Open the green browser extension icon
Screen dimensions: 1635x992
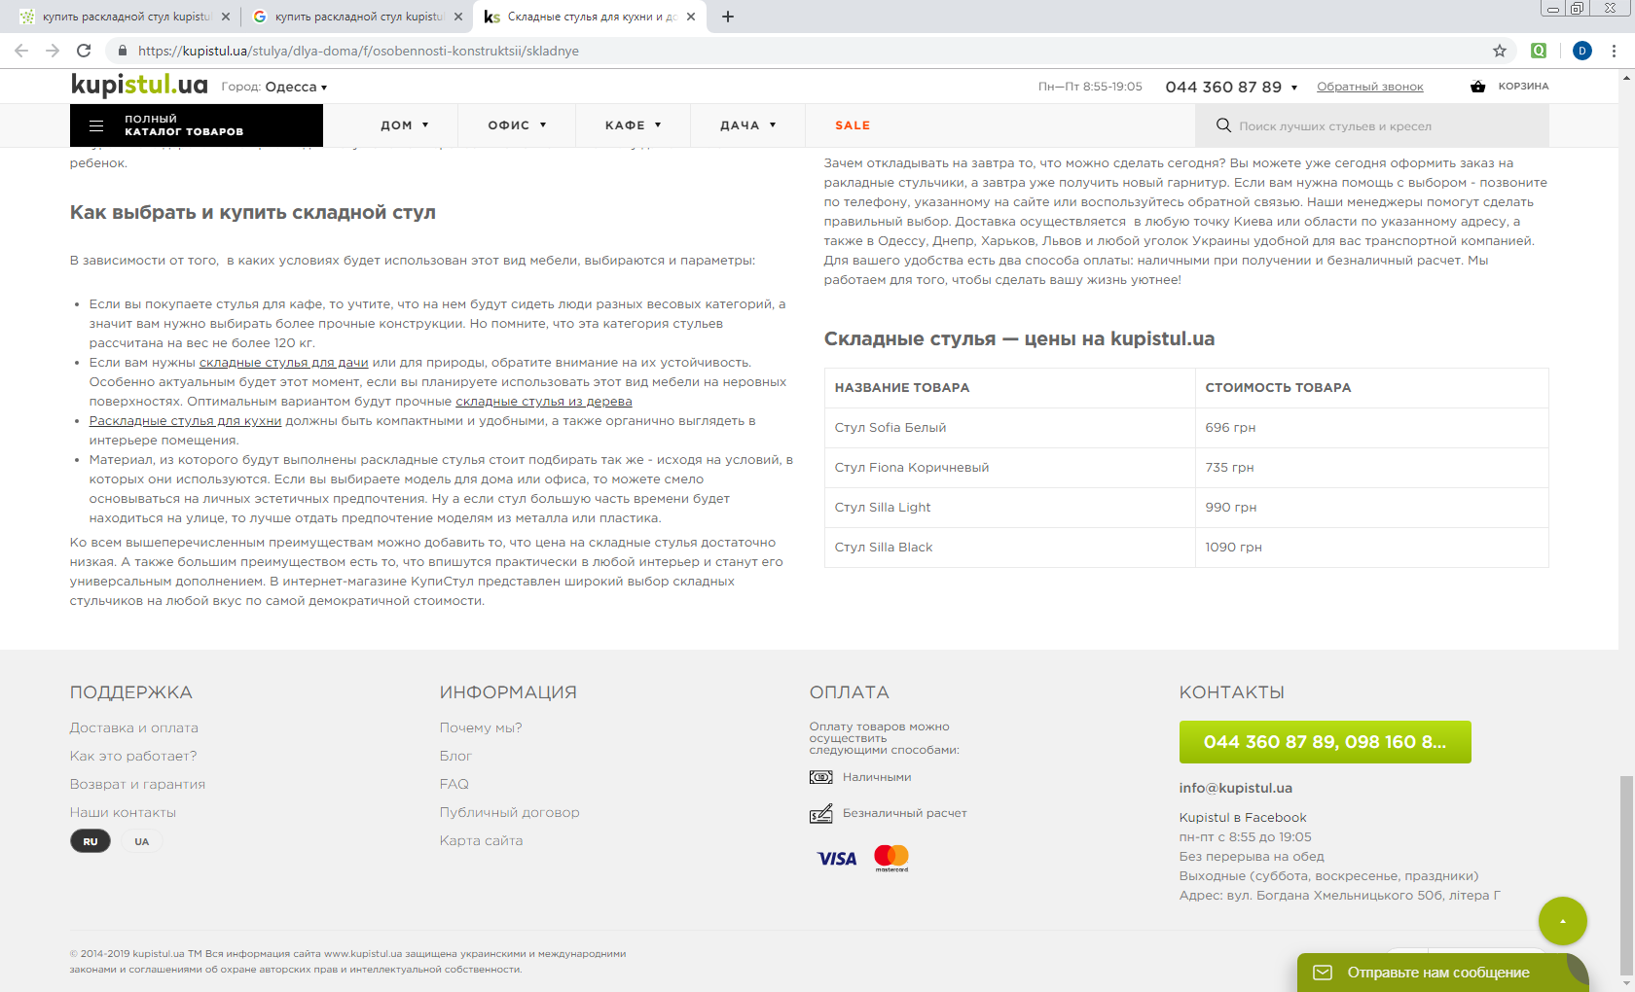[1539, 51]
